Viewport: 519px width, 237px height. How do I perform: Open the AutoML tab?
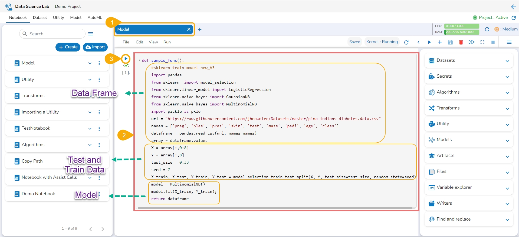tap(95, 18)
